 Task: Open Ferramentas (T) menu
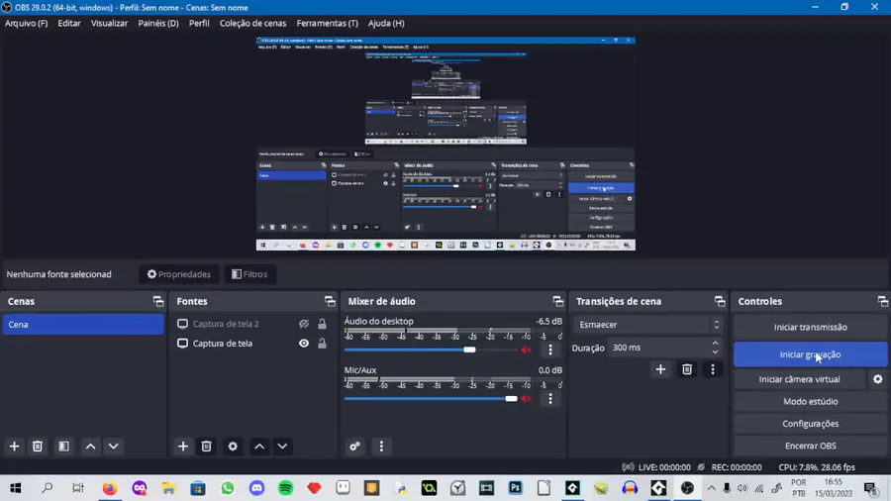coord(328,24)
